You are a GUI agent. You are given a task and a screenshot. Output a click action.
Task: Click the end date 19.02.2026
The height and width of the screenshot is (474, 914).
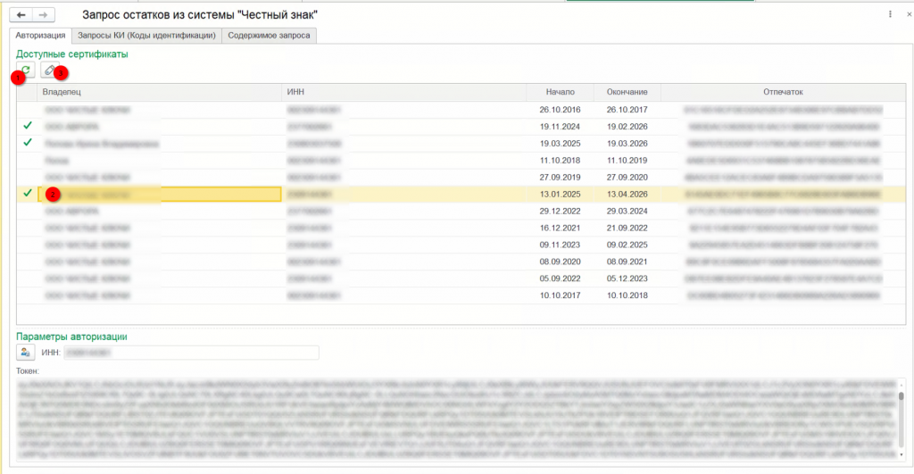click(627, 127)
